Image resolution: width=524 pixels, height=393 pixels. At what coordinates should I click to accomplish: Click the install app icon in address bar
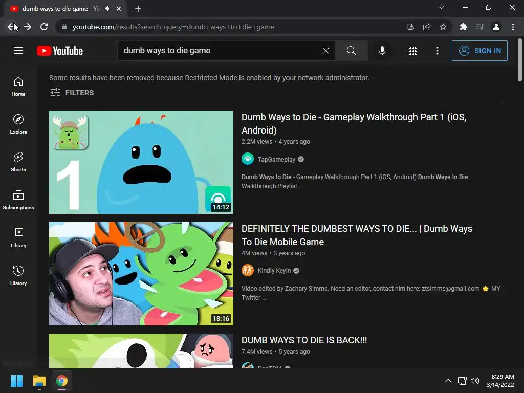tap(410, 27)
